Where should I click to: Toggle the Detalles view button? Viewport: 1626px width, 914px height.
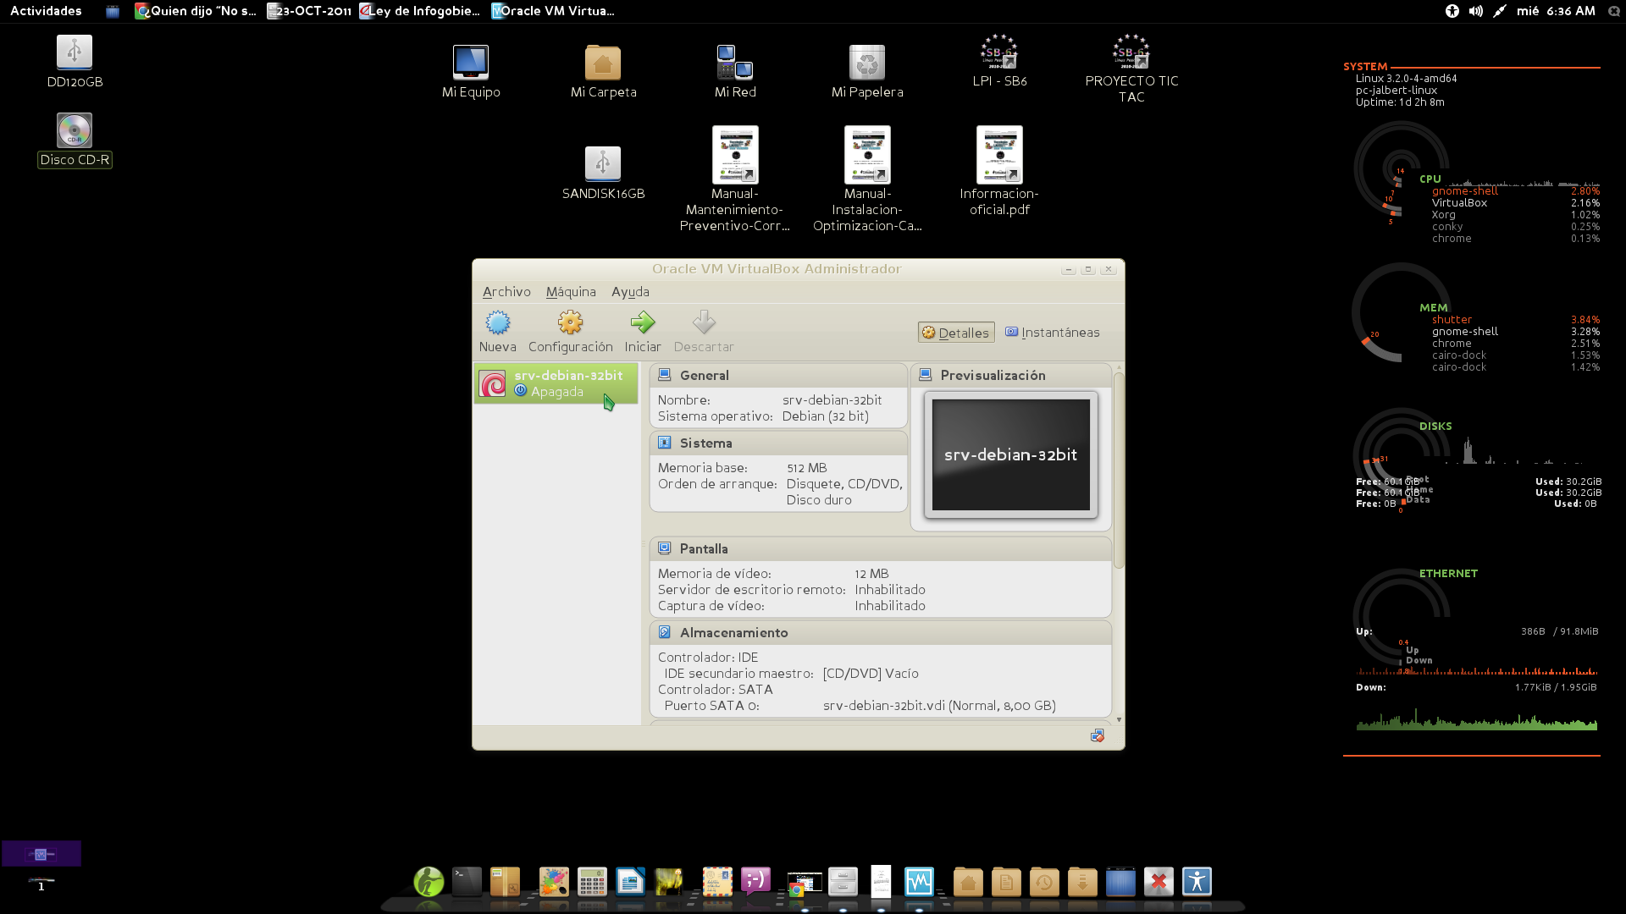point(955,333)
